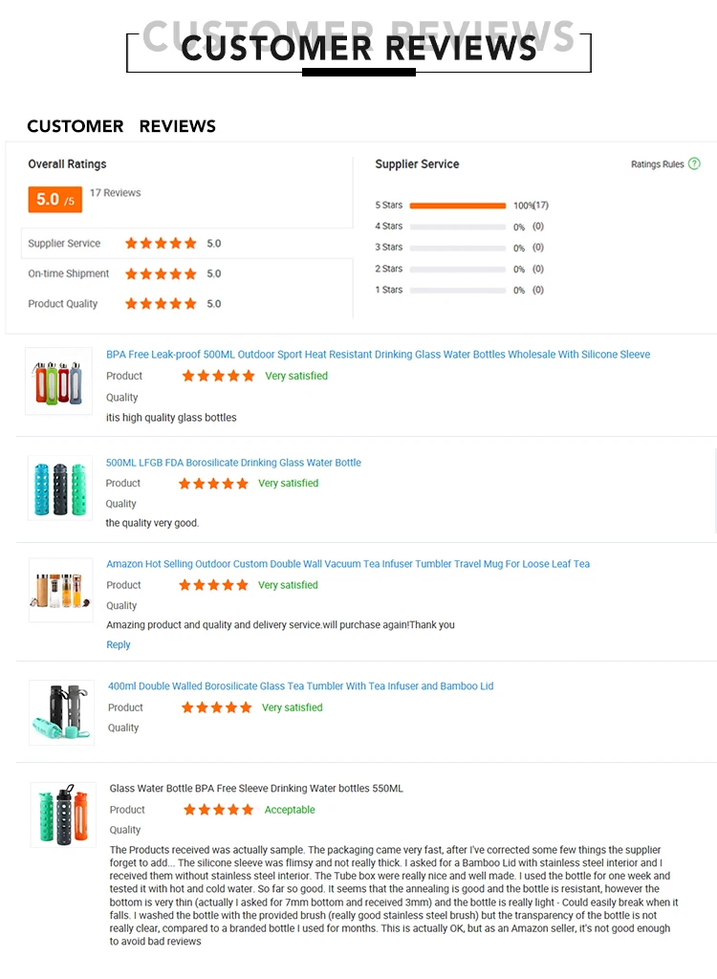Screen dimensions: 717x979
Task: Click Reply under the tea tumbler review
Action: click(x=119, y=645)
